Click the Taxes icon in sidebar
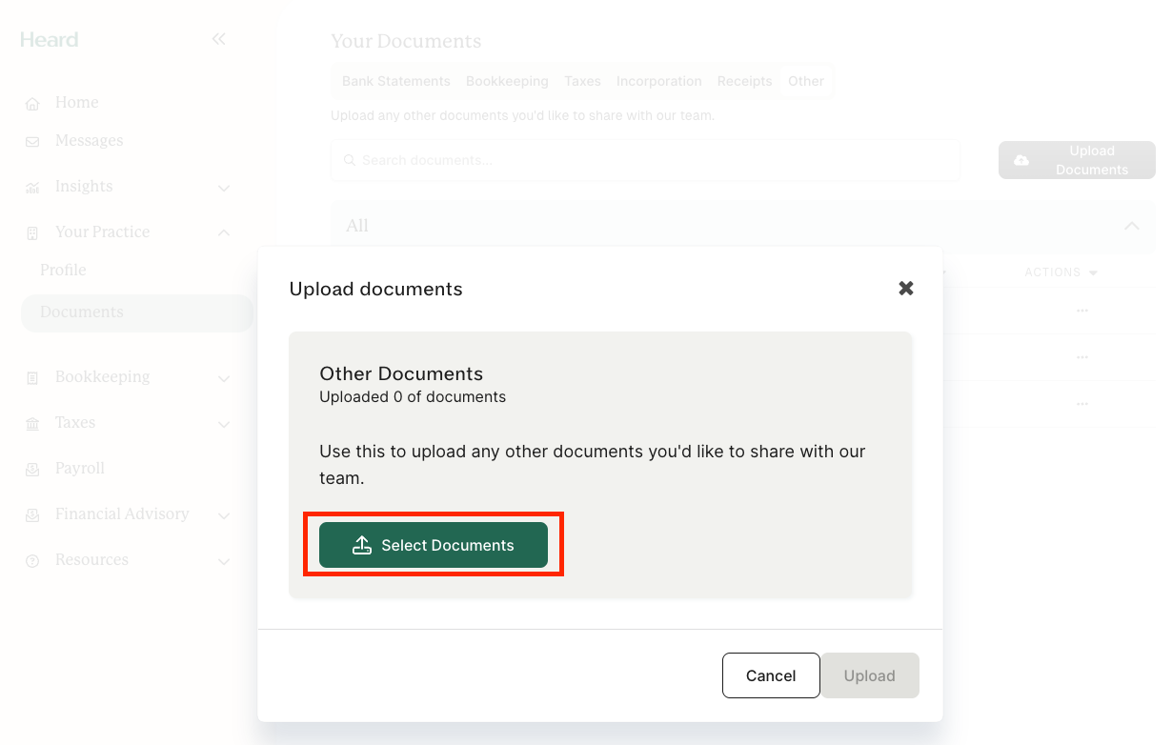1172x745 pixels. pyautogui.click(x=34, y=422)
